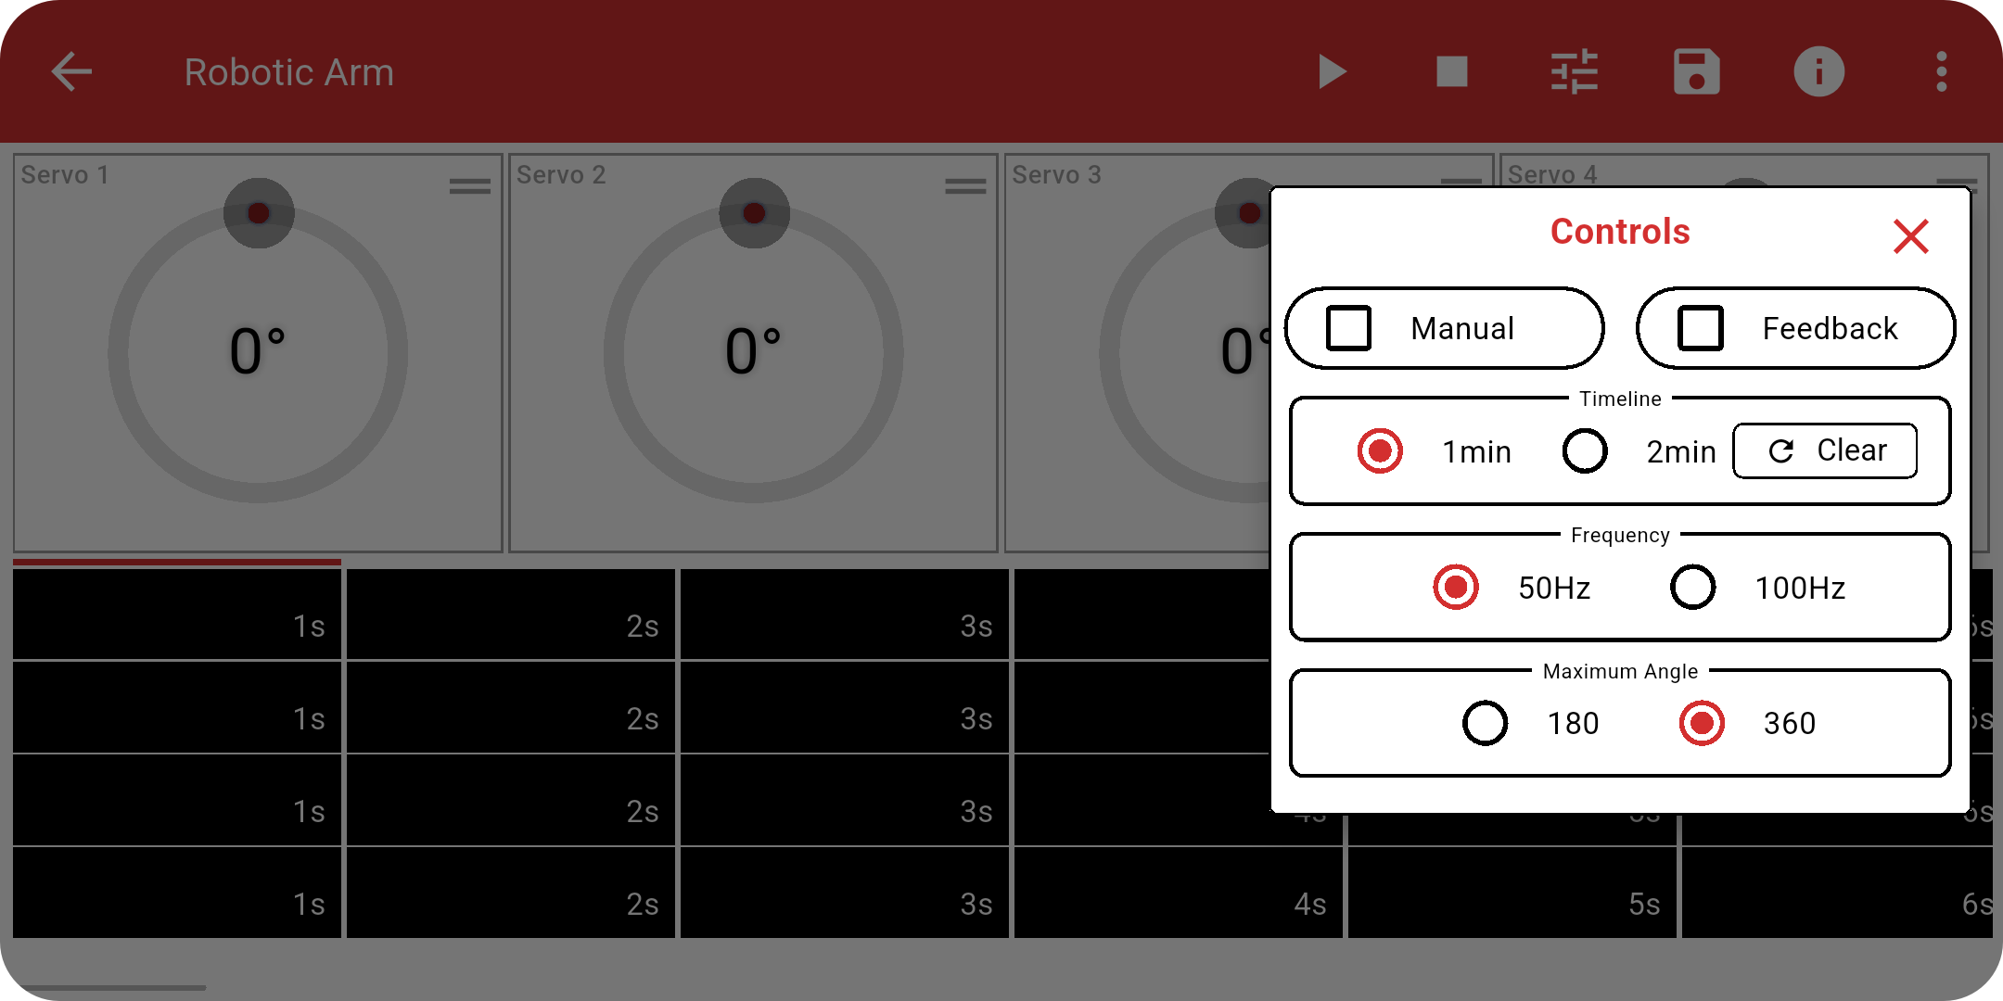Image resolution: width=2003 pixels, height=1001 pixels.
Task: Go back with the arrow icon
Action: (71, 71)
